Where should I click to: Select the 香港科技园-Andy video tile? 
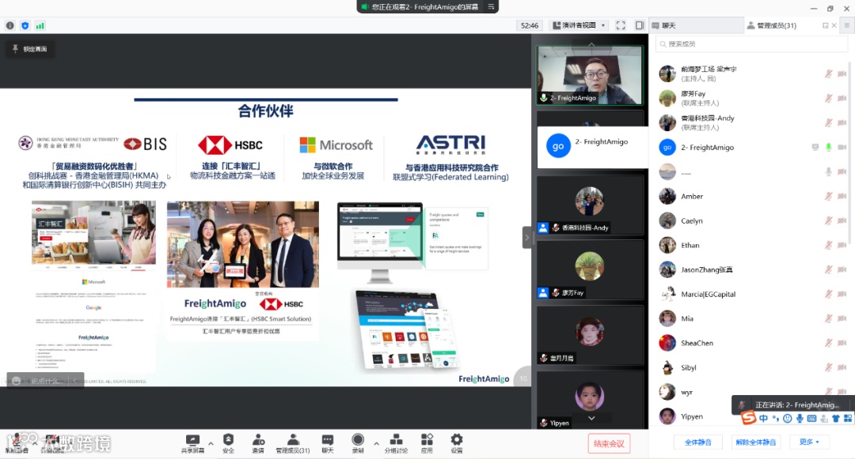point(590,205)
